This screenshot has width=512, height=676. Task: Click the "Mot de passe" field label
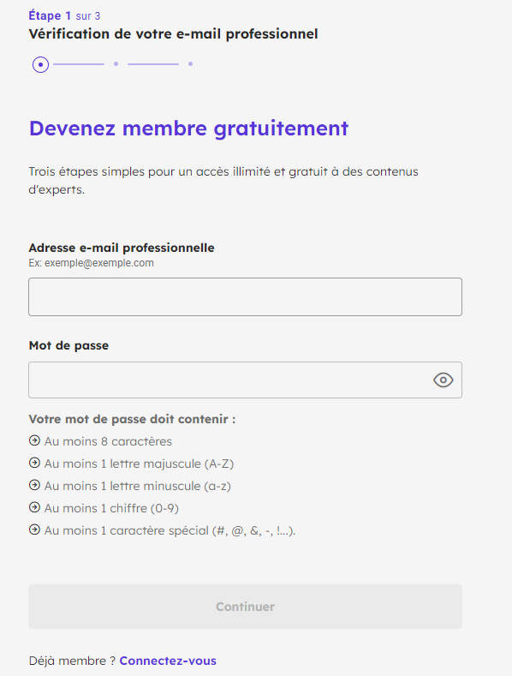tap(68, 345)
